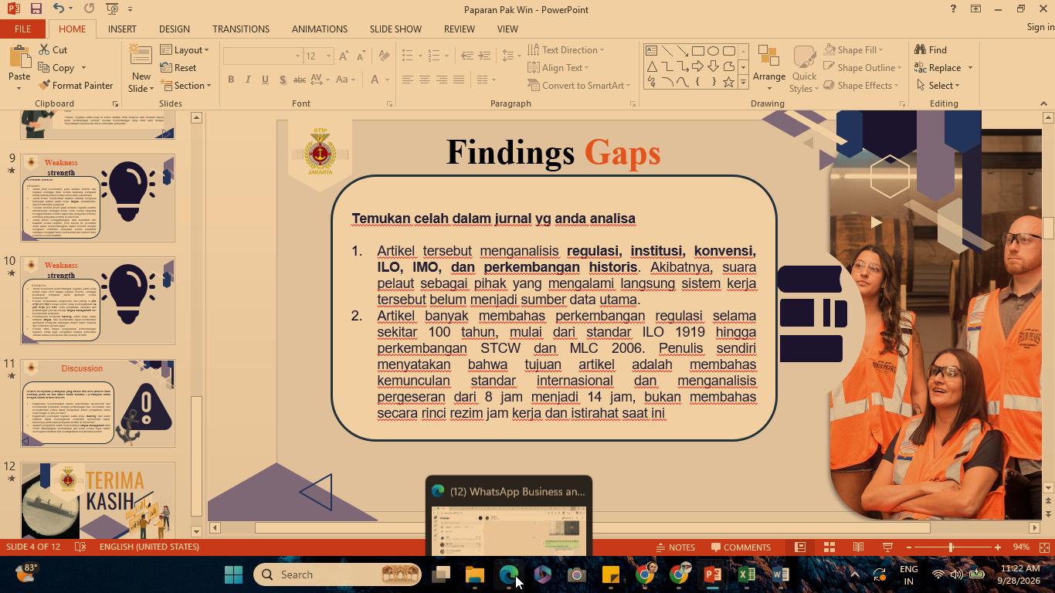Toggle Bold formatting button
Viewport: 1055px width, 593px height.
coord(231,80)
